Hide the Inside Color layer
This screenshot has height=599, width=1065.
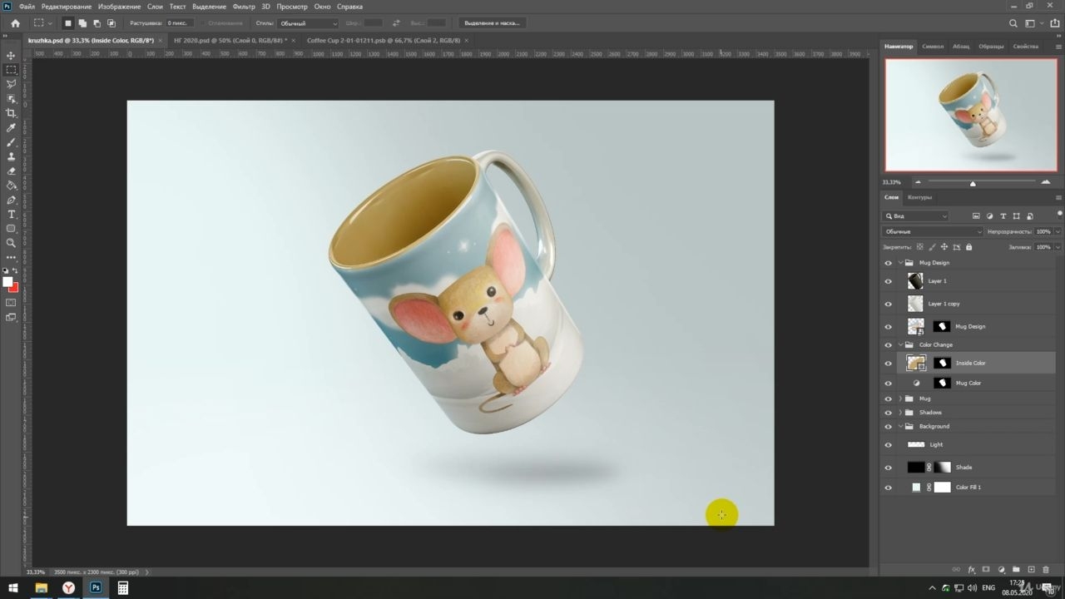pos(888,363)
